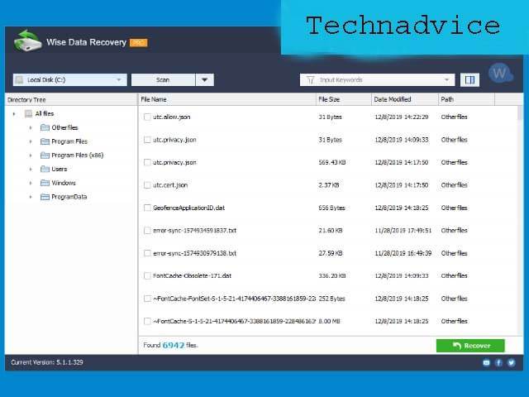Click the Otherfiles folder icon
The image size is (529, 397).
point(45,127)
